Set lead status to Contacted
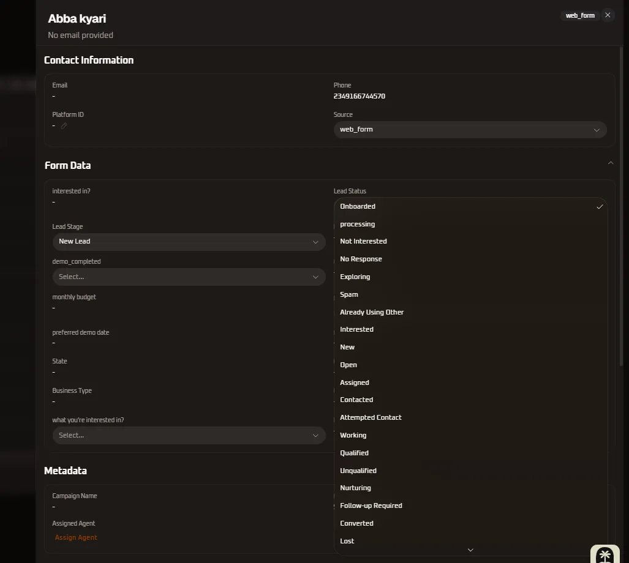 pos(470,400)
